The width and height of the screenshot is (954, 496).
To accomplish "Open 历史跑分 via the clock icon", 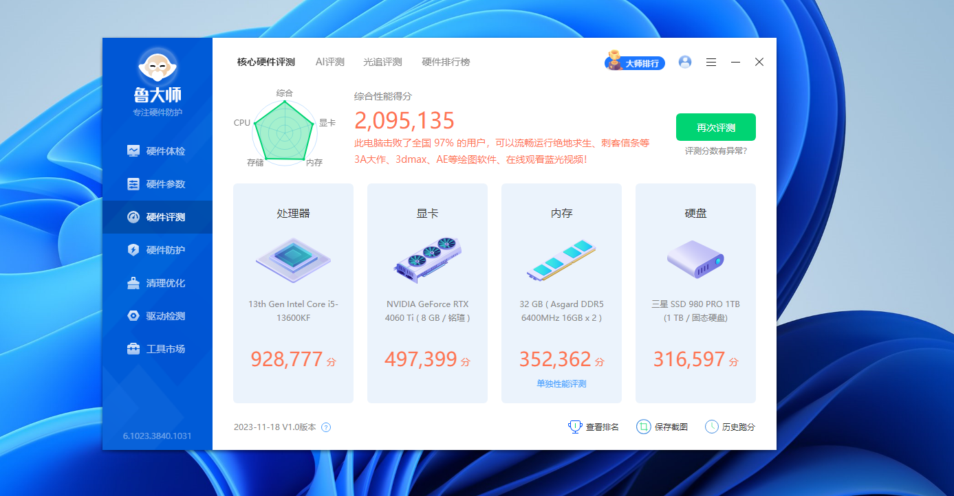I will pyautogui.click(x=711, y=426).
